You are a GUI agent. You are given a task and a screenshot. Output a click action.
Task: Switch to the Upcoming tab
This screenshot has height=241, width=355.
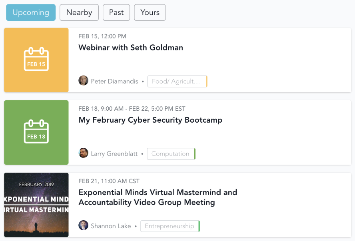tap(31, 12)
